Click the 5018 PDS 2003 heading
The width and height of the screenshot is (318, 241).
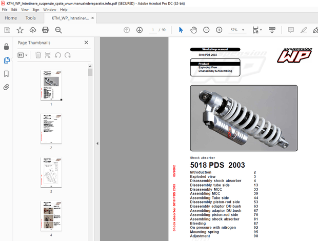coord(217,165)
